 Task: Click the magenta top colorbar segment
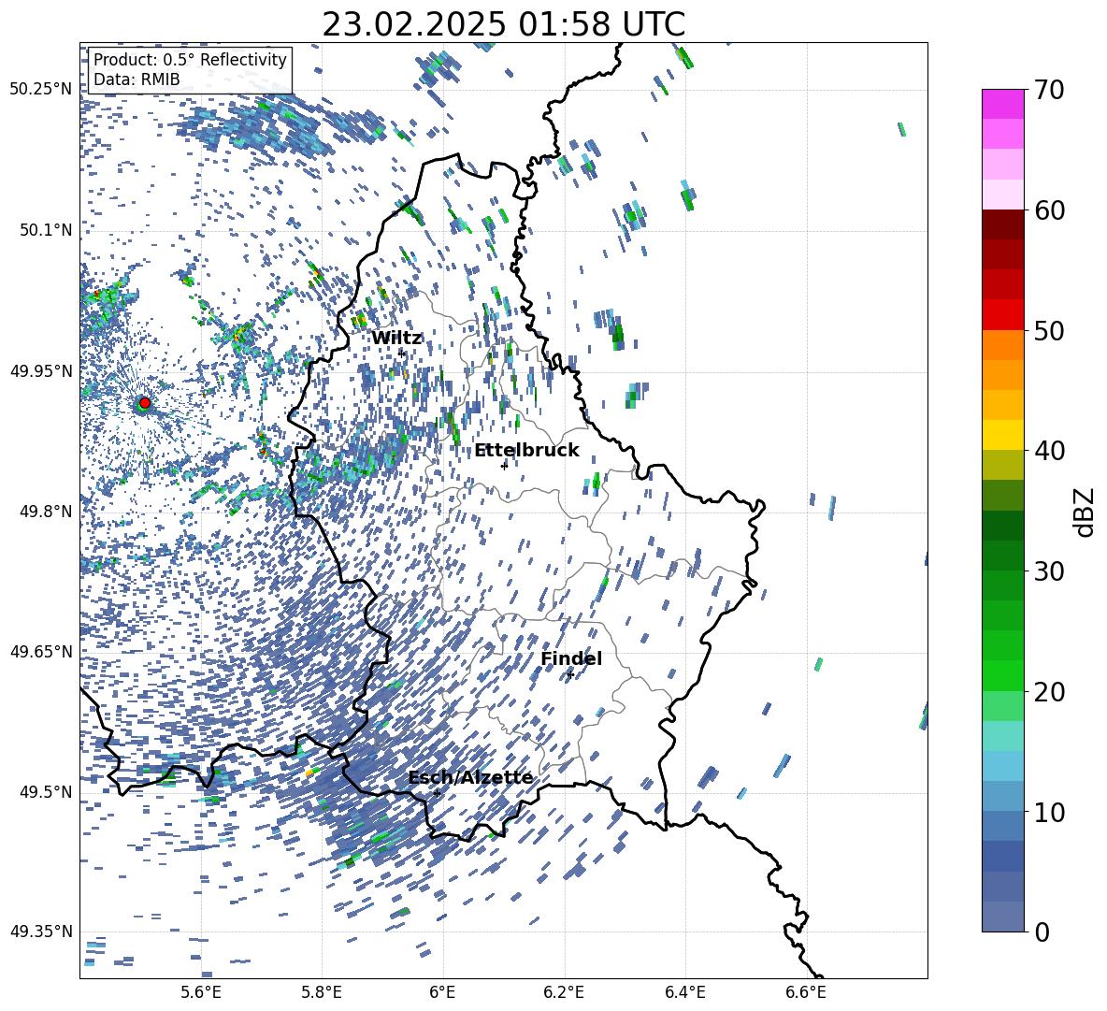coord(1002,104)
